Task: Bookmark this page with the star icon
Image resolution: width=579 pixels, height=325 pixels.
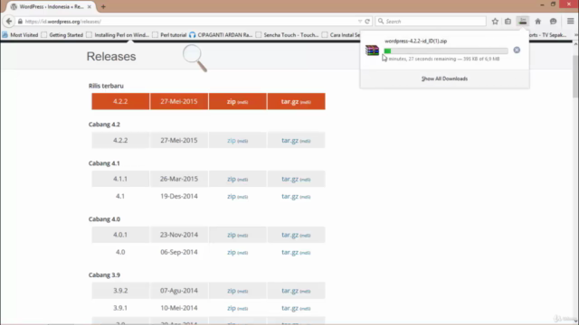Action: 495,22
